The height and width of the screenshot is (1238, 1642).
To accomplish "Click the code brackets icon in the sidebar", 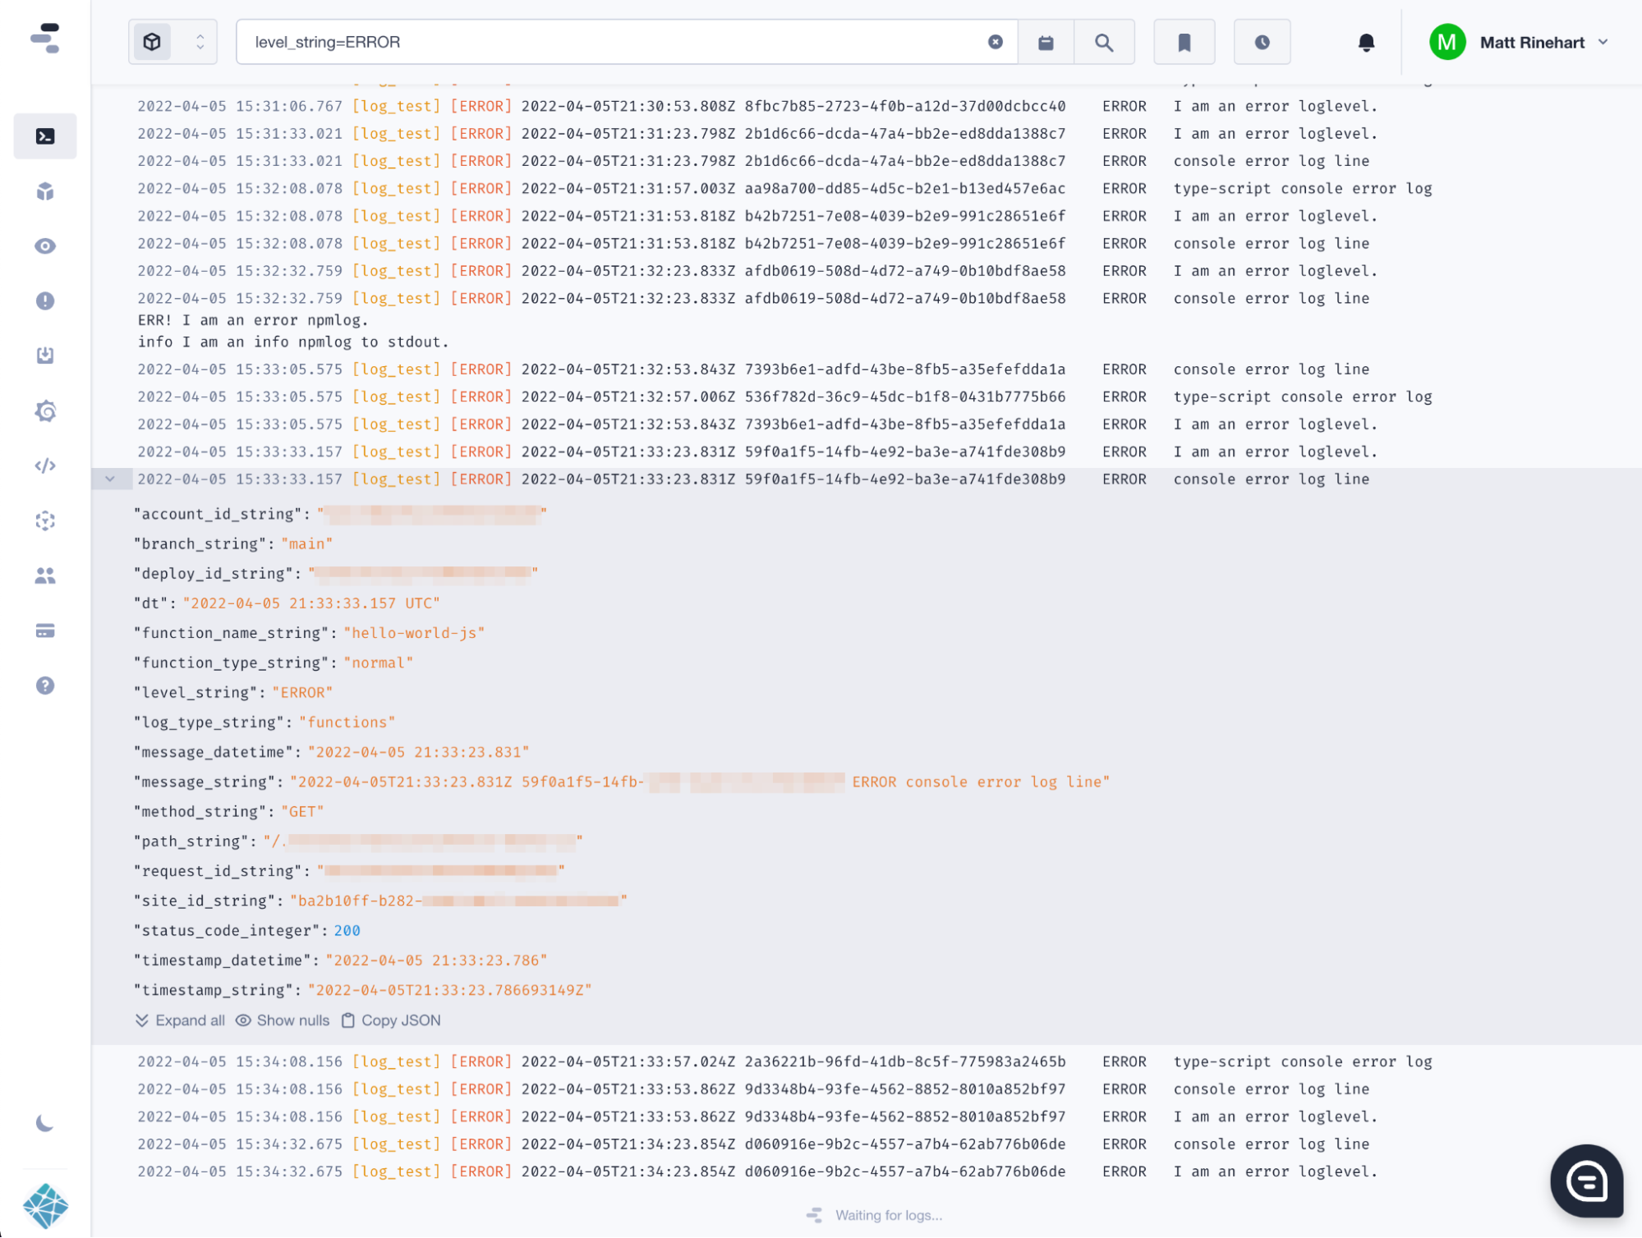I will click(x=45, y=465).
